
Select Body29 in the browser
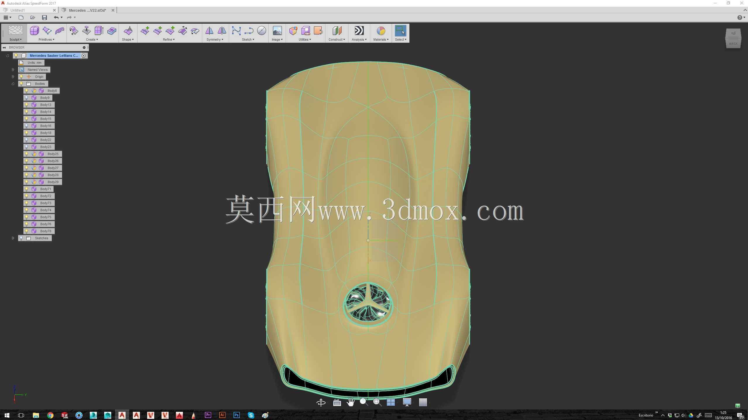(53, 182)
